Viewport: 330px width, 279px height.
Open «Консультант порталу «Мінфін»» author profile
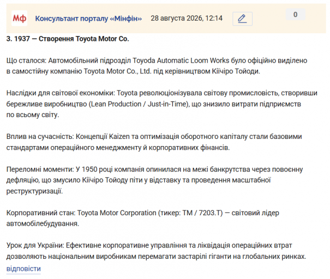[x=88, y=19]
